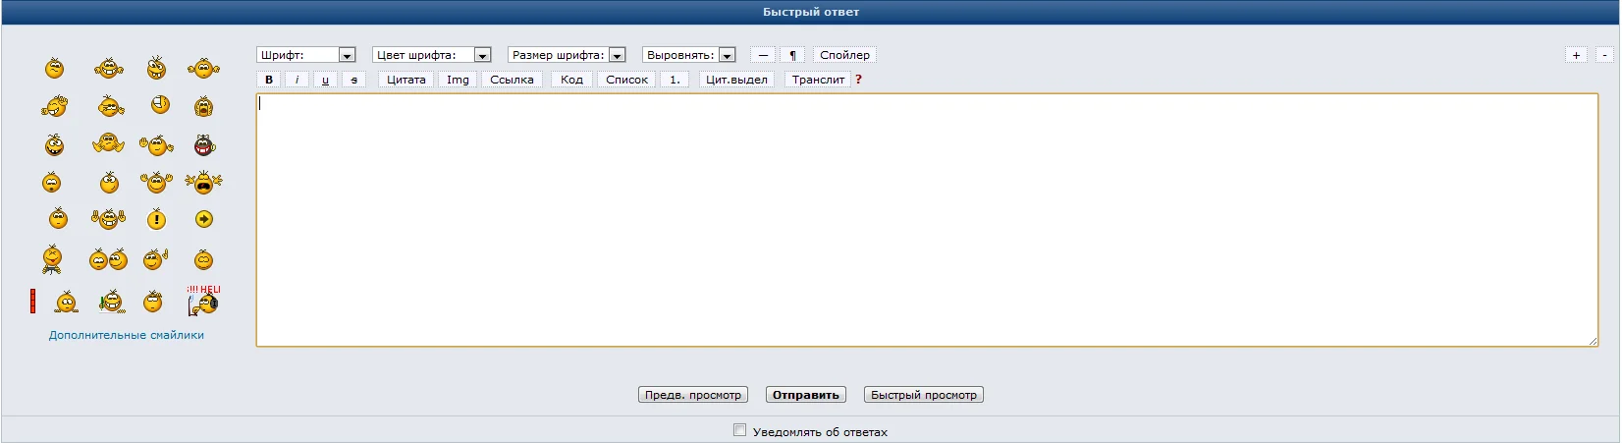Insert the arrow smiley
The image size is (1622, 443).
coord(203,219)
